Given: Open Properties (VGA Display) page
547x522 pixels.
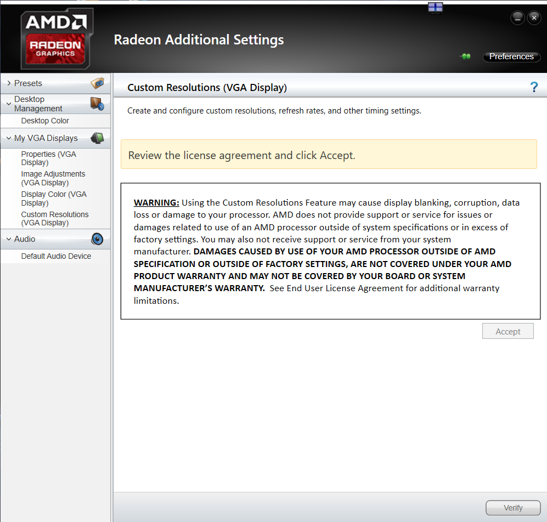Looking at the screenshot, I should tap(48, 158).
